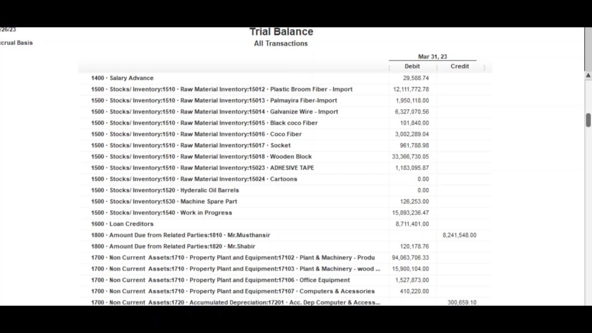Click debit amount 33,366,730.05
The height and width of the screenshot is (333, 592).
point(410,157)
